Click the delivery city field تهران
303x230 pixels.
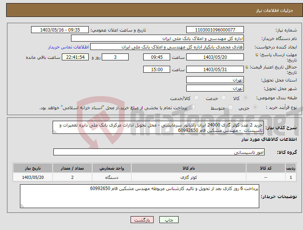tap(215, 88)
